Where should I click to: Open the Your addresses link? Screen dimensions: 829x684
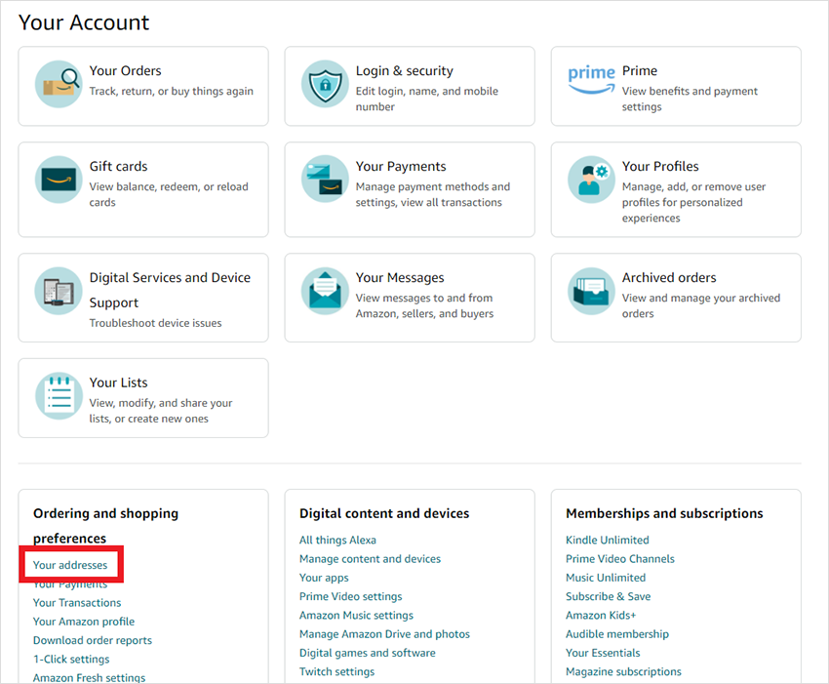(x=70, y=565)
